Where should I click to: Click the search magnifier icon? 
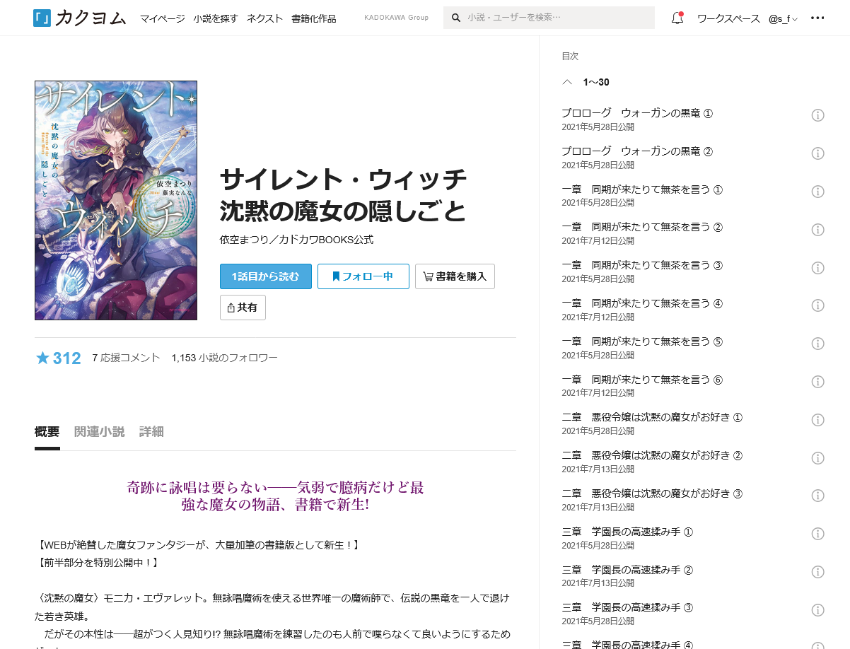point(456,18)
